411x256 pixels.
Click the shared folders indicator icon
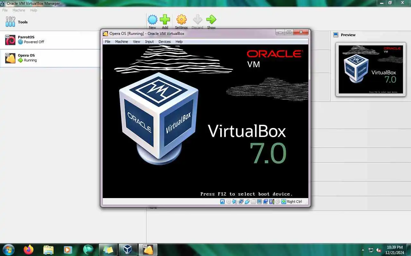pyautogui.click(x=253, y=202)
